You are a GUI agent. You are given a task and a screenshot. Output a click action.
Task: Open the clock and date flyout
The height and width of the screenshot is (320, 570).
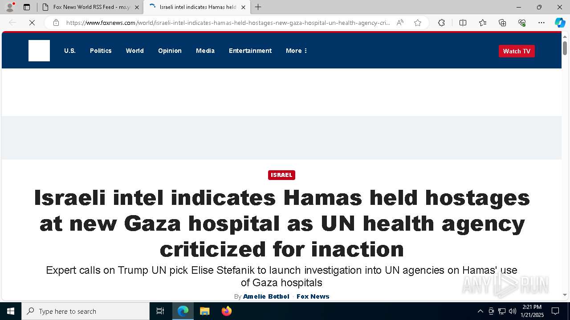click(532, 311)
